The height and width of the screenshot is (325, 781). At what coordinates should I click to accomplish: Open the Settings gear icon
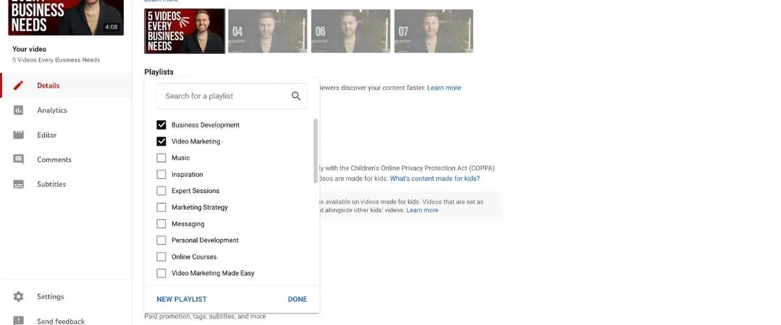click(18, 296)
